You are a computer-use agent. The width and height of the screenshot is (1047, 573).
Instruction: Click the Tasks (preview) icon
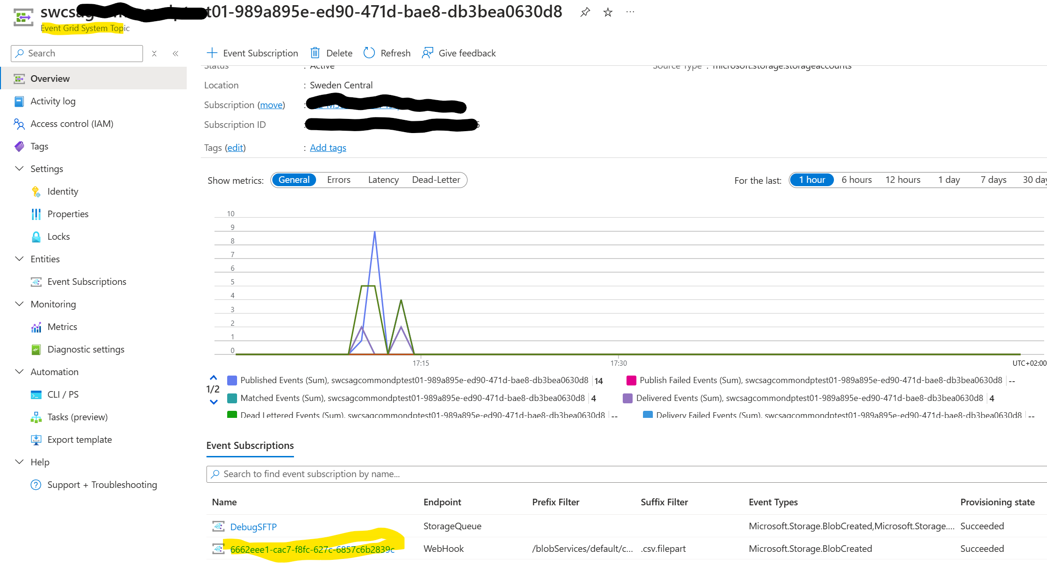click(x=36, y=417)
